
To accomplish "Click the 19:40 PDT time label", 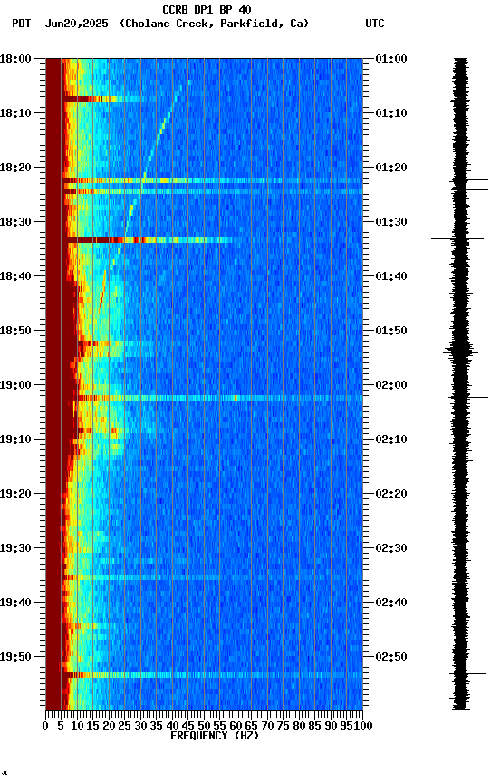I will pyautogui.click(x=15, y=603).
